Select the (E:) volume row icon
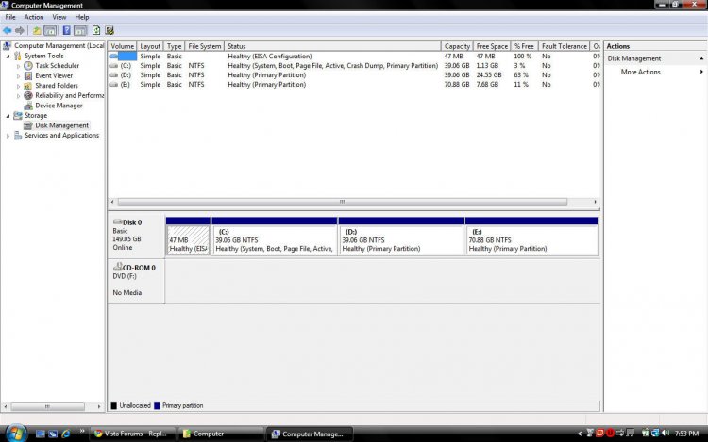Viewport: 708px width, 442px height. [113, 85]
